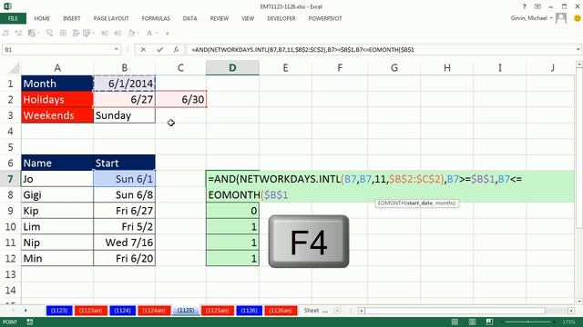Open the PAGE LAYOUT ribbon tab
The height and width of the screenshot is (327, 583).
[x=111, y=18]
